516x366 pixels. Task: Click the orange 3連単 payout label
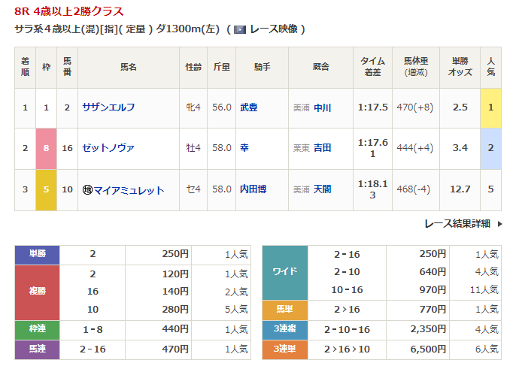pyautogui.click(x=284, y=349)
